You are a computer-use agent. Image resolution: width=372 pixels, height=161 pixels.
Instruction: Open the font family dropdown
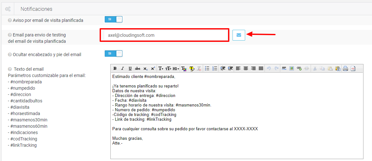coord(161,68)
